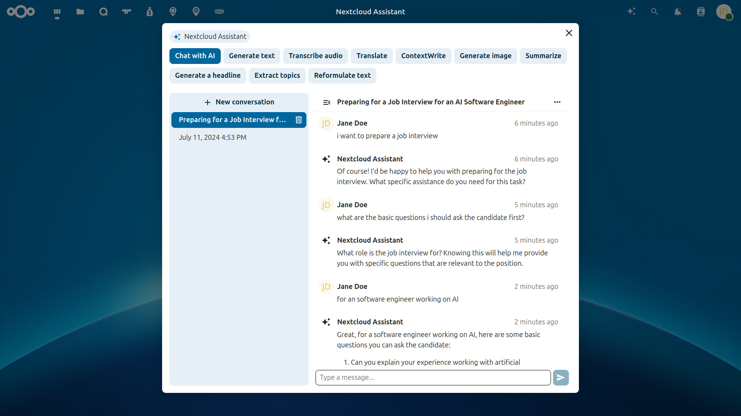Click the 'Great, for a software engineer' reply

click(438, 340)
